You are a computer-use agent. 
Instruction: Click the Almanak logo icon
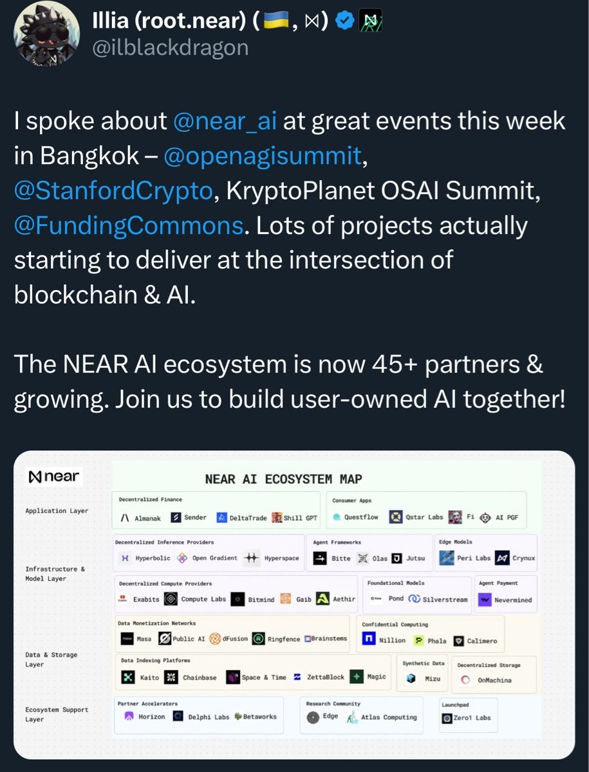[125, 517]
